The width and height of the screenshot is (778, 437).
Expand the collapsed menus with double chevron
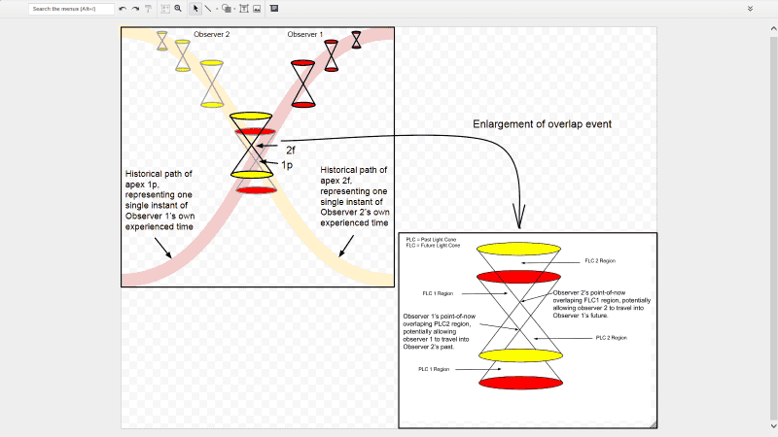pos(750,9)
